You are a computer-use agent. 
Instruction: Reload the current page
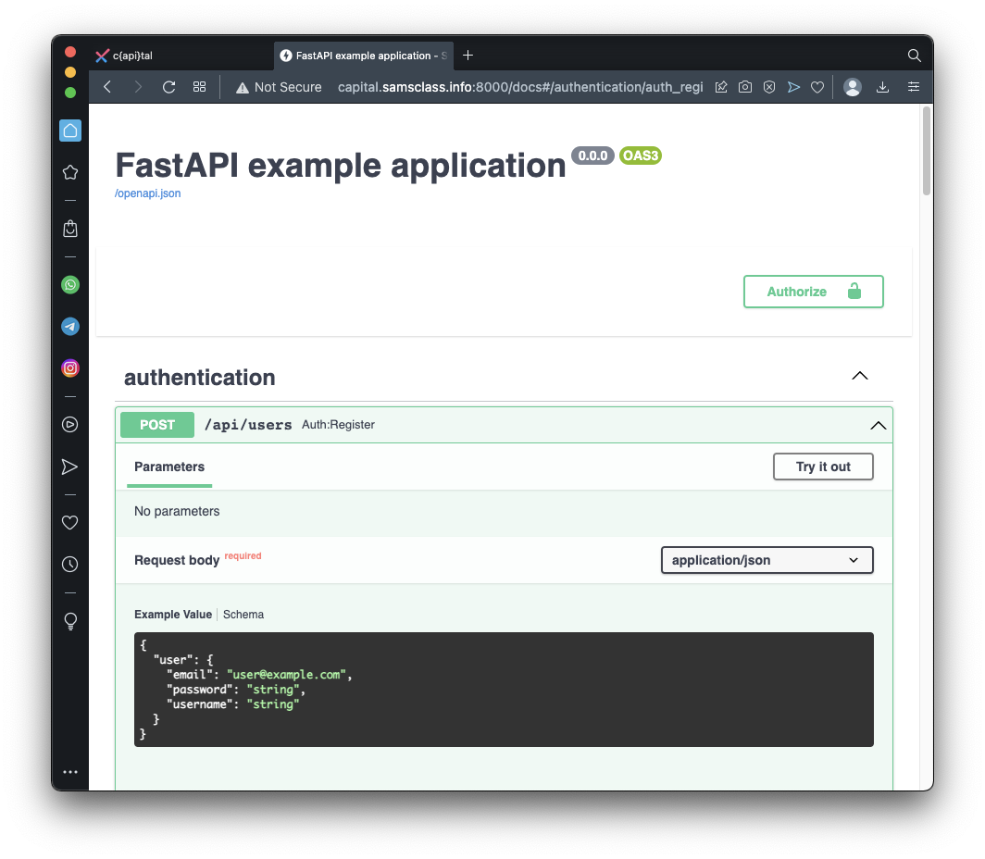pyautogui.click(x=168, y=87)
